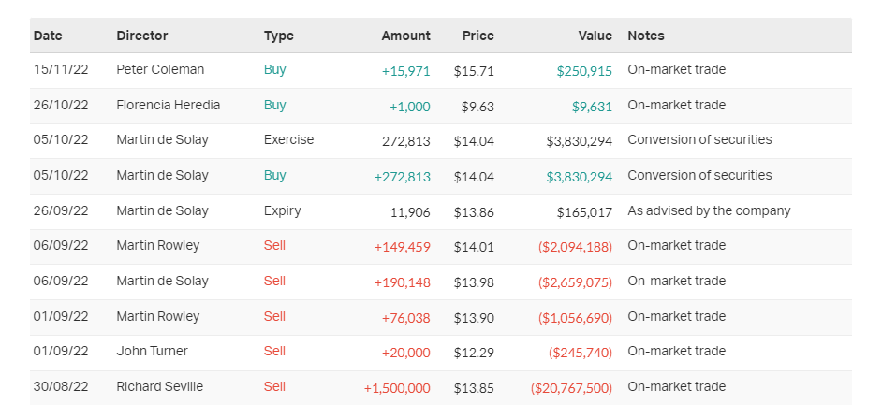Select the Price column header
This screenshot has height=405, width=882.
tap(478, 36)
